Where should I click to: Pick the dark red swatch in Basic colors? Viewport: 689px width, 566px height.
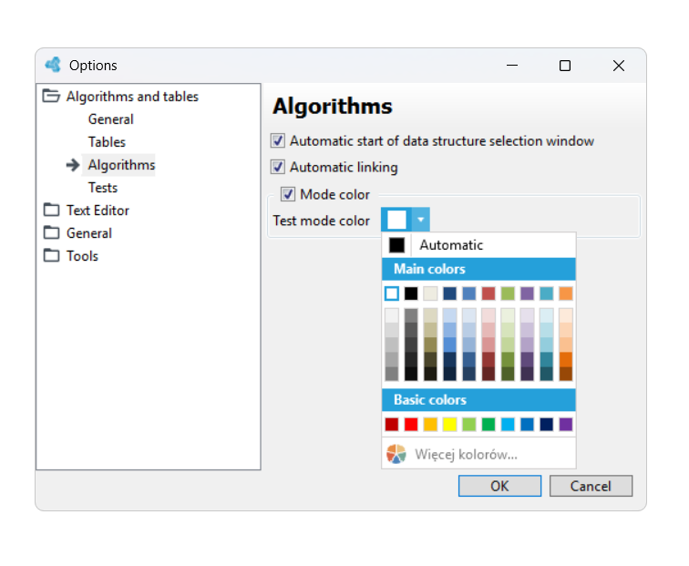click(x=392, y=424)
